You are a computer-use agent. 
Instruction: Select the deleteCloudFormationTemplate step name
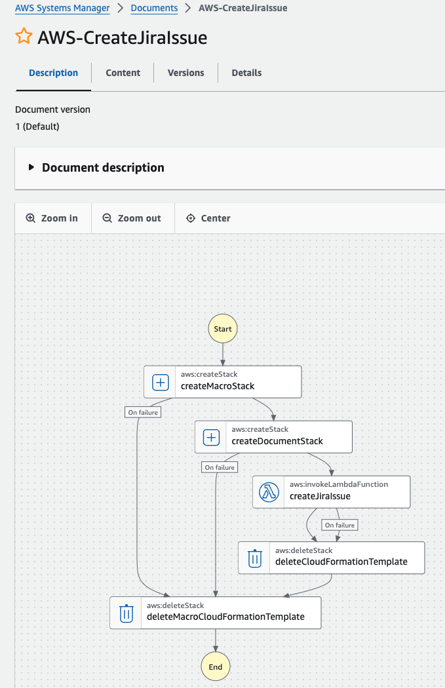pos(341,562)
